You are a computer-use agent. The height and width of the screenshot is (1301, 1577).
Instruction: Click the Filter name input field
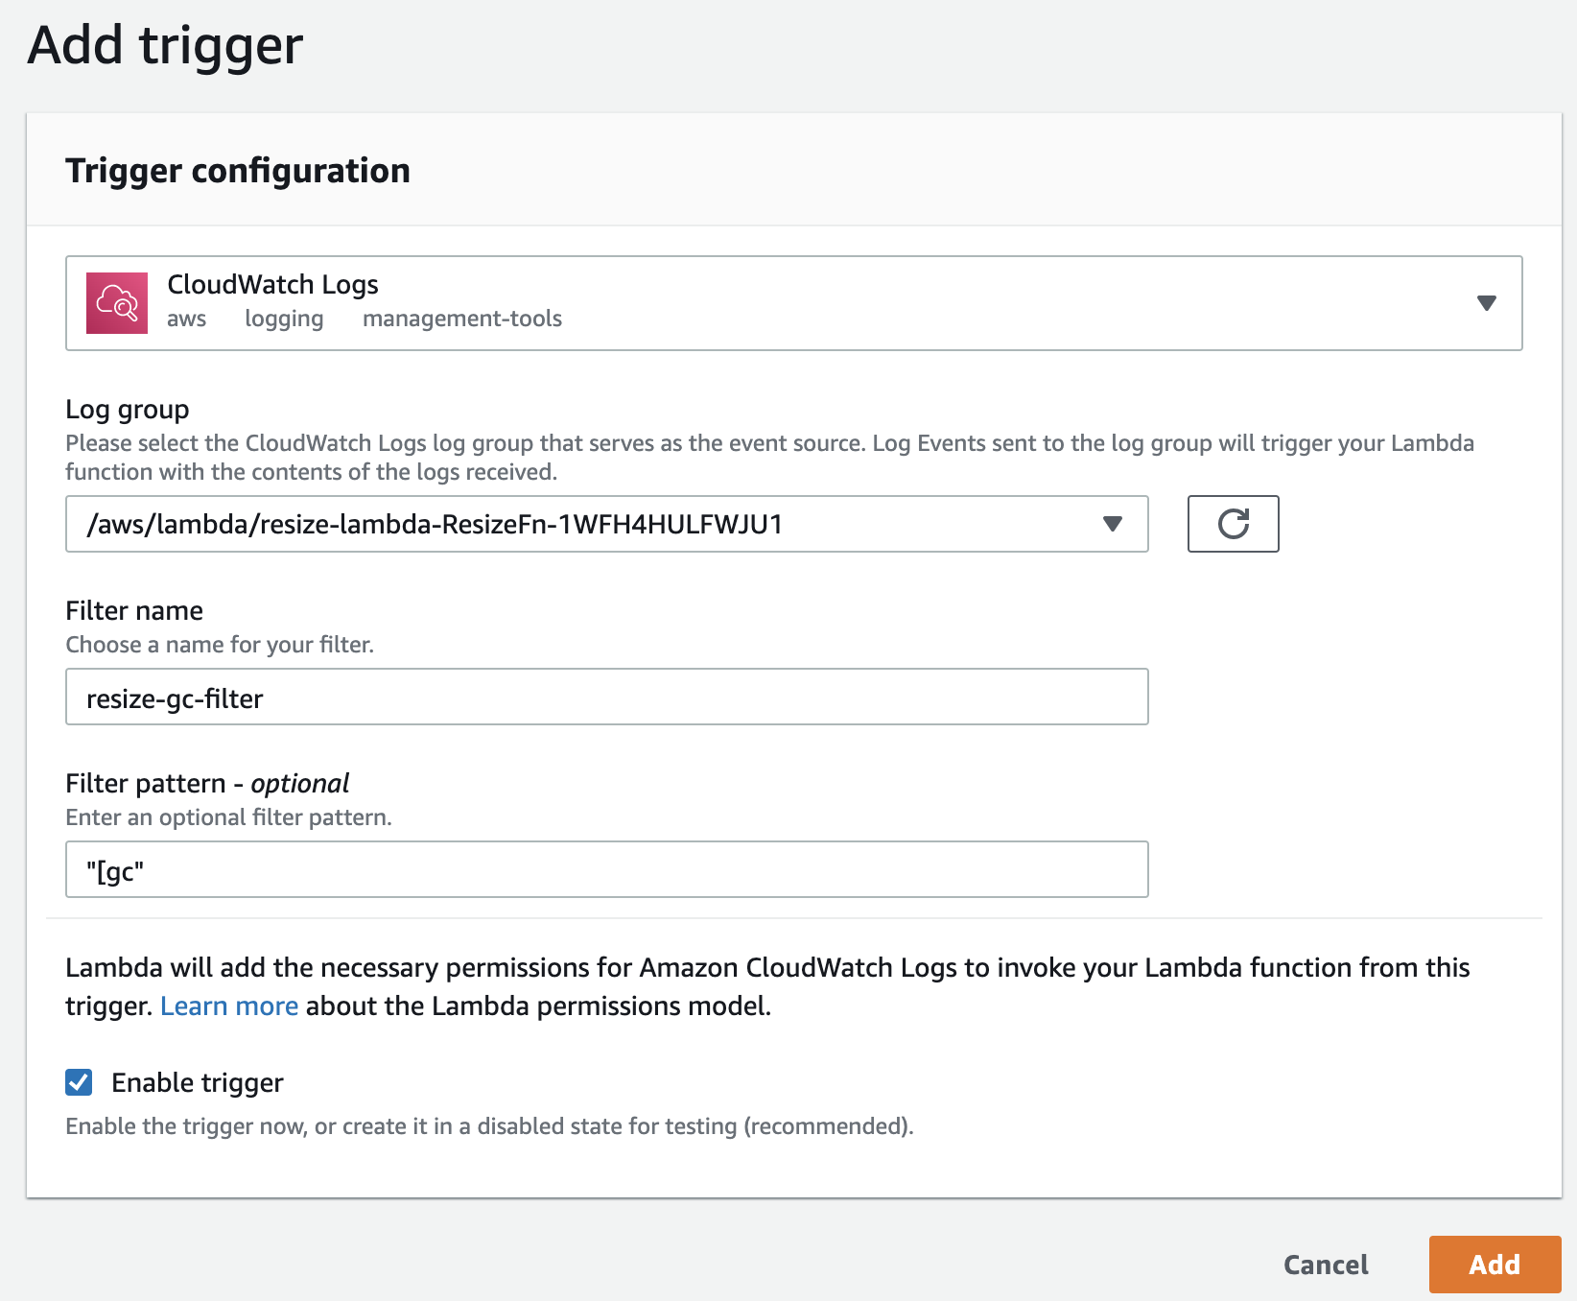[607, 697]
